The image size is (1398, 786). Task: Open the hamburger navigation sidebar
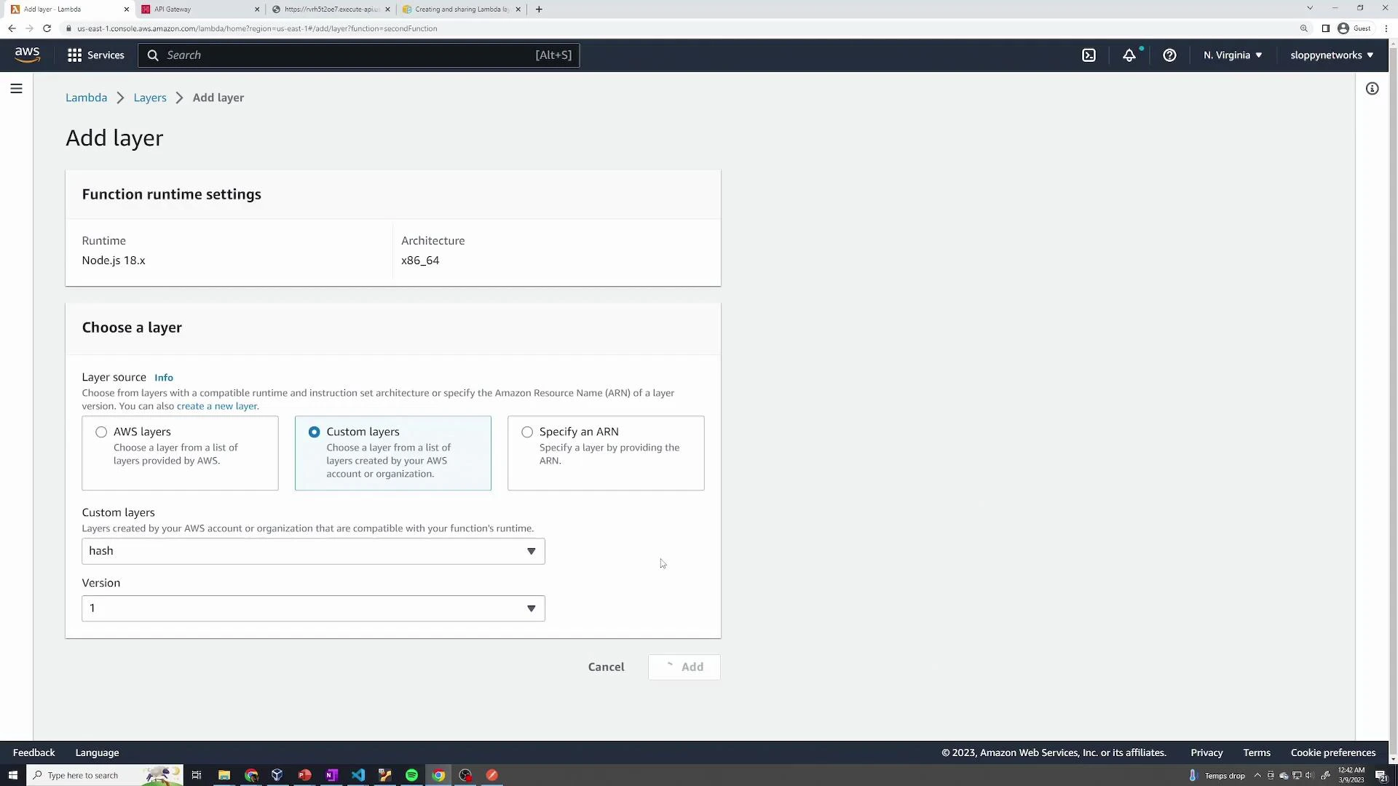click(16, 88)
